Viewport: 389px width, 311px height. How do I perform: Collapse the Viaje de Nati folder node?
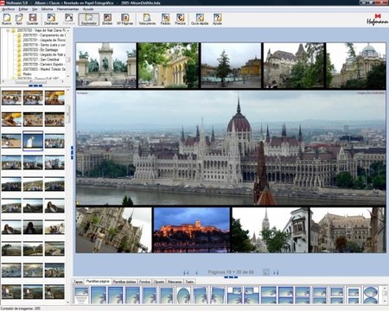click(x=8, y=30)
